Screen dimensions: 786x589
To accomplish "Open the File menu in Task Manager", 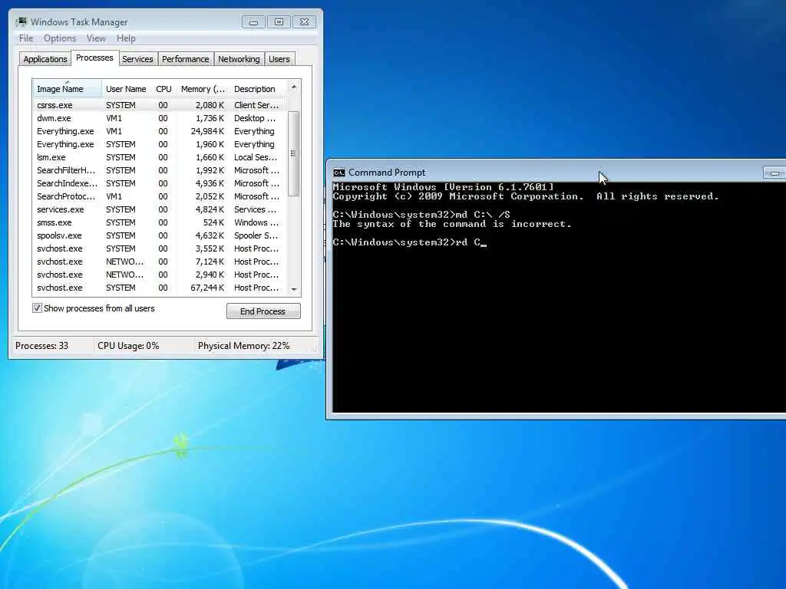I will 26,38.
